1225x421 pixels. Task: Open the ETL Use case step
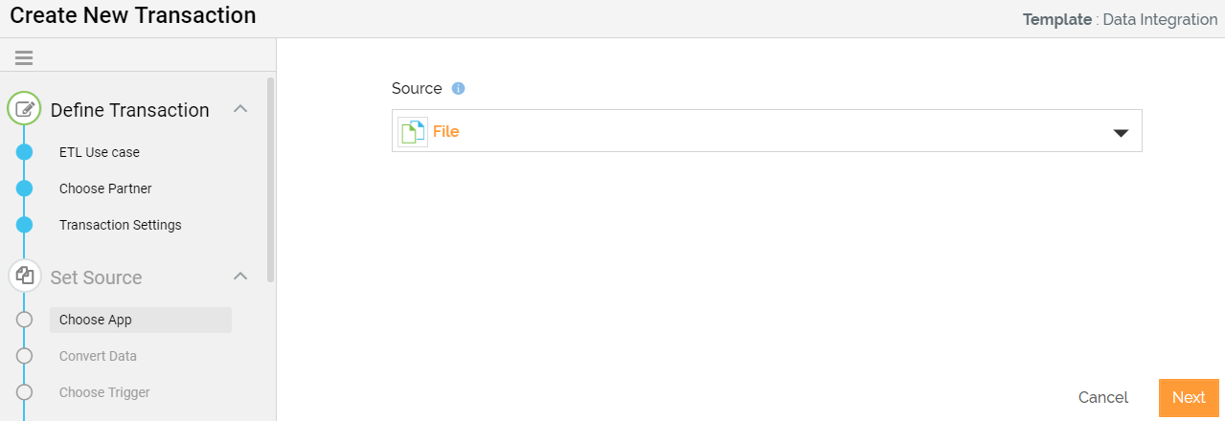100,152
